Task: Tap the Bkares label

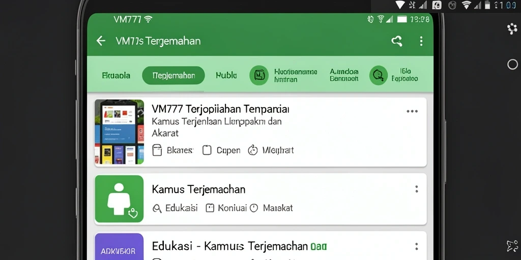Action: pyautogui.click(x=180, y=150)
